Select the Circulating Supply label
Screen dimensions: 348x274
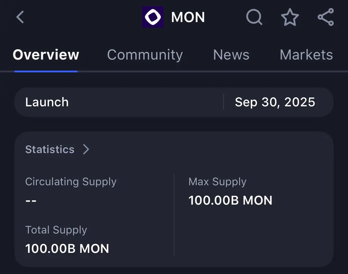(71, 182)
